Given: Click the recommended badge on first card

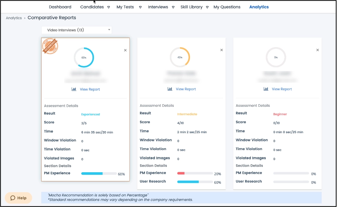Looking at the screenshot, I should pyautogui.click(x=50, y=46).
